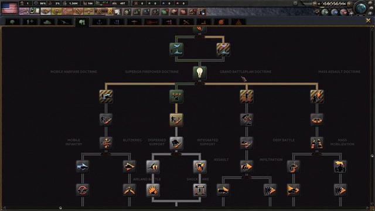
Task: Select the second Mobile Warfare column node
Action: [106, 120]
